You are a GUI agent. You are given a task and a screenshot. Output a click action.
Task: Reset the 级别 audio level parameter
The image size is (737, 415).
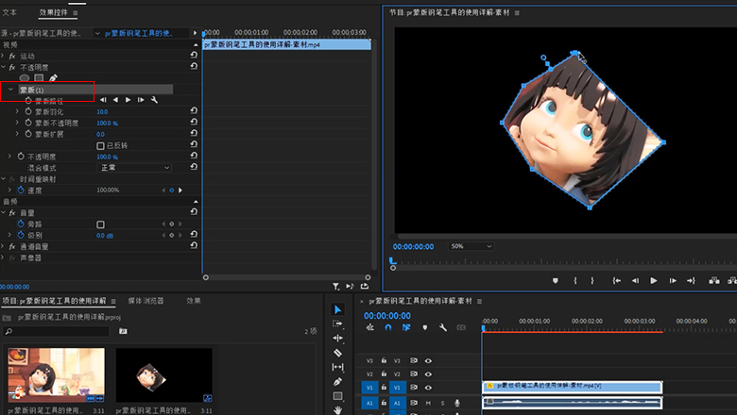click(194, 235)
